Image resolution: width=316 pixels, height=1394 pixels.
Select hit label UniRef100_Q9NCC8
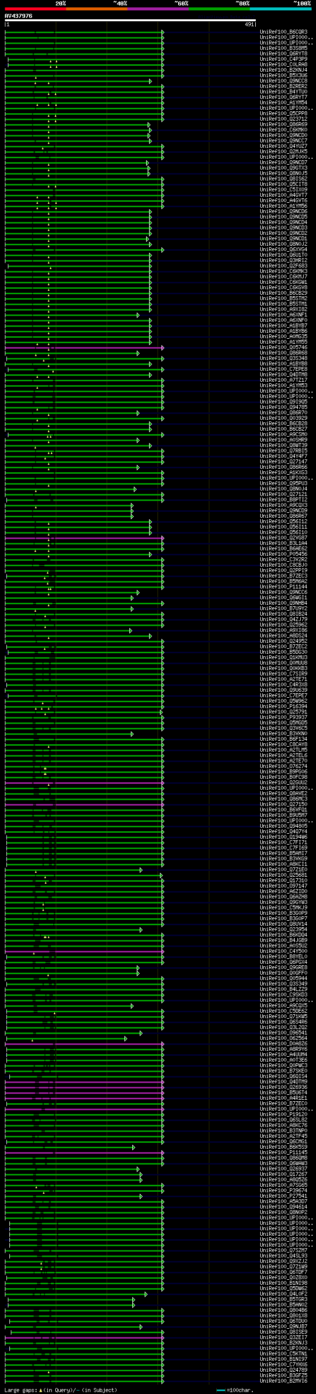tap(283, 81)
